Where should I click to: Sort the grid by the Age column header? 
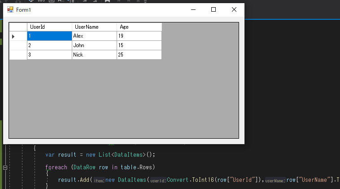[x=139, y=27]
